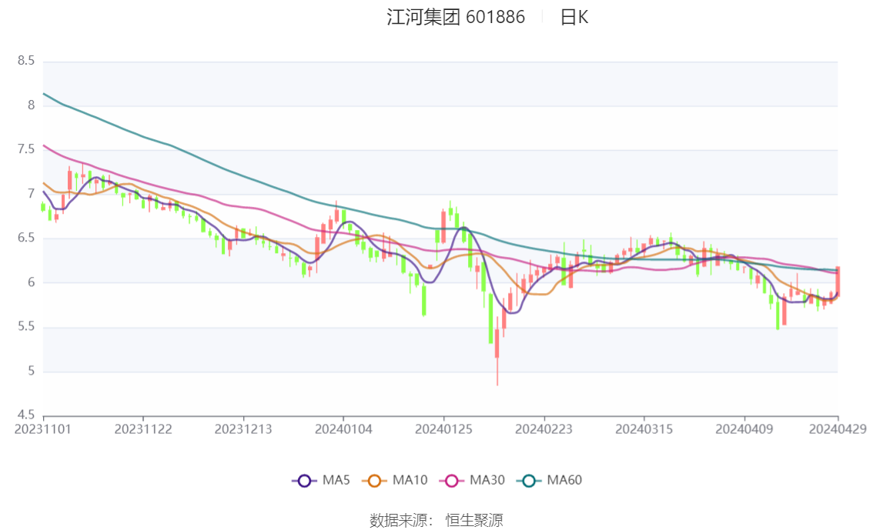Toggle the MA60 legend marker
The image size is (873, 530).
click(x=529, y=481)
